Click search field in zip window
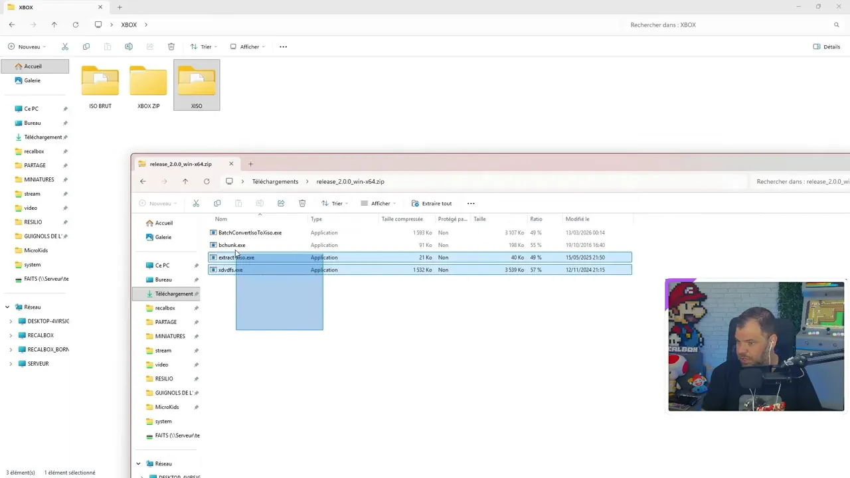 tap(800, 181)
